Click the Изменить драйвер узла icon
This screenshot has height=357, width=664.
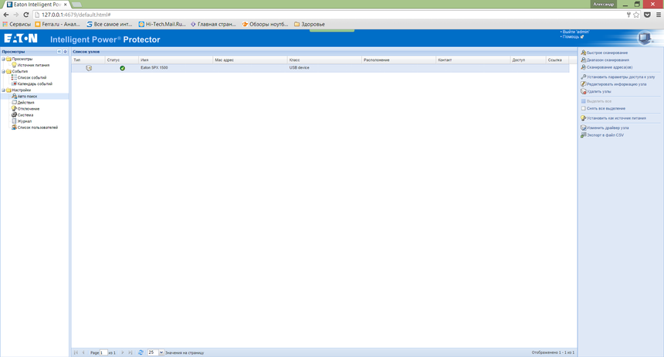coord(583,127)
